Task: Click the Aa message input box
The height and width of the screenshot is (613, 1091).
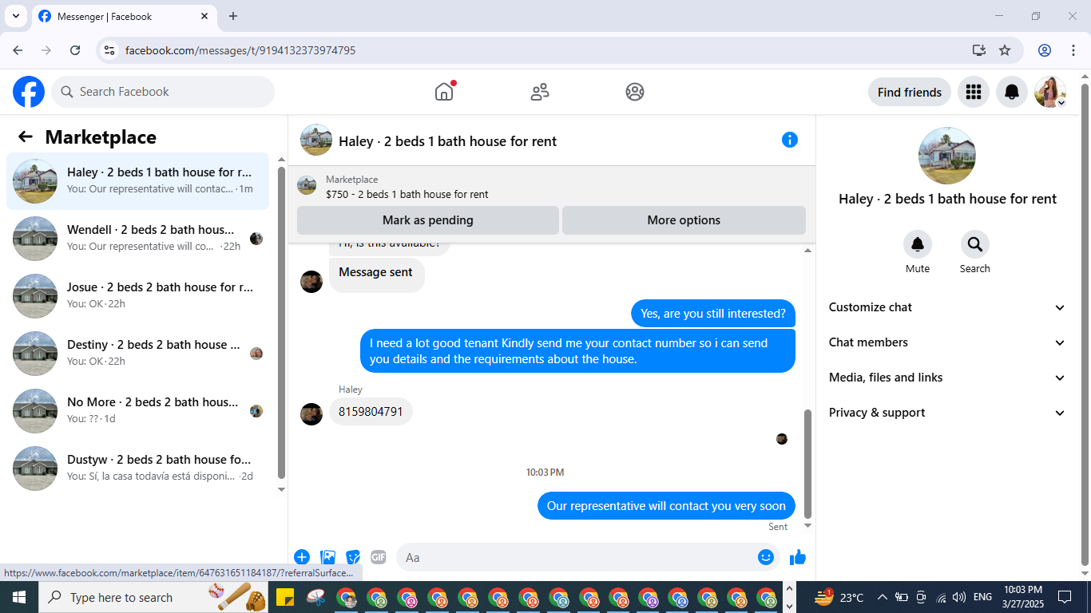Action: pos(578,557)
